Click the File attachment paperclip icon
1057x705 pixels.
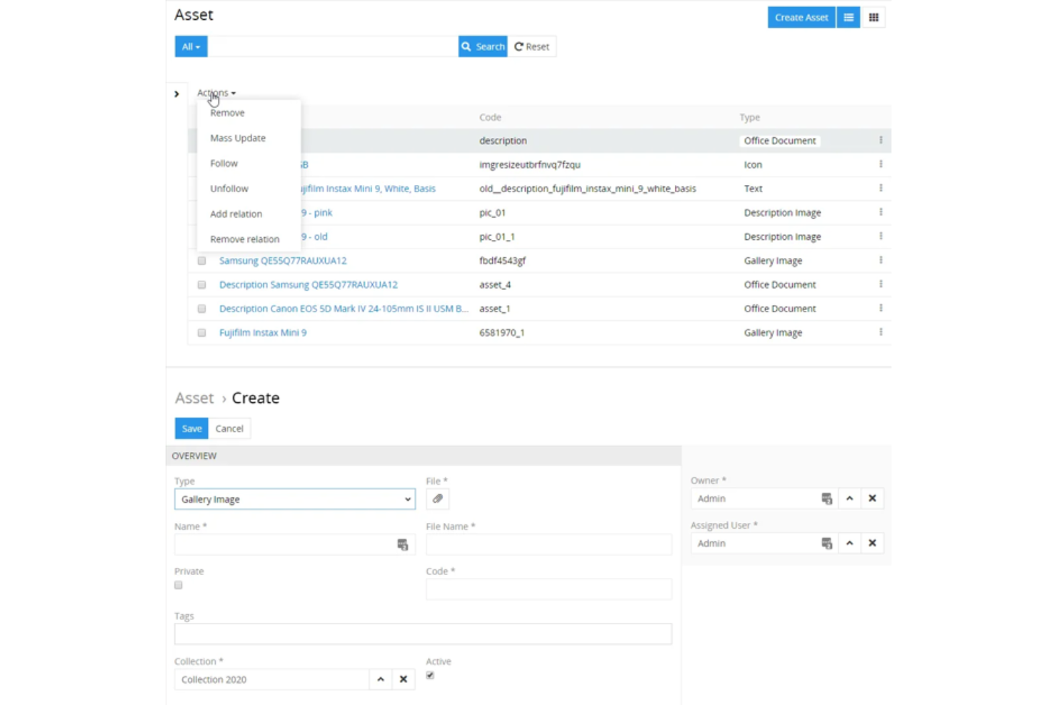pos(438,499)
